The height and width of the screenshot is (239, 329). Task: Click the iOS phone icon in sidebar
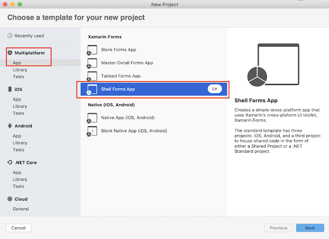[10, 89]
